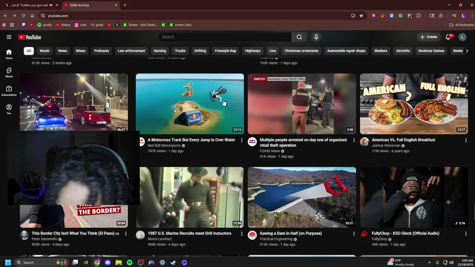Select the Christmas ornaments chip

(301, 51)
